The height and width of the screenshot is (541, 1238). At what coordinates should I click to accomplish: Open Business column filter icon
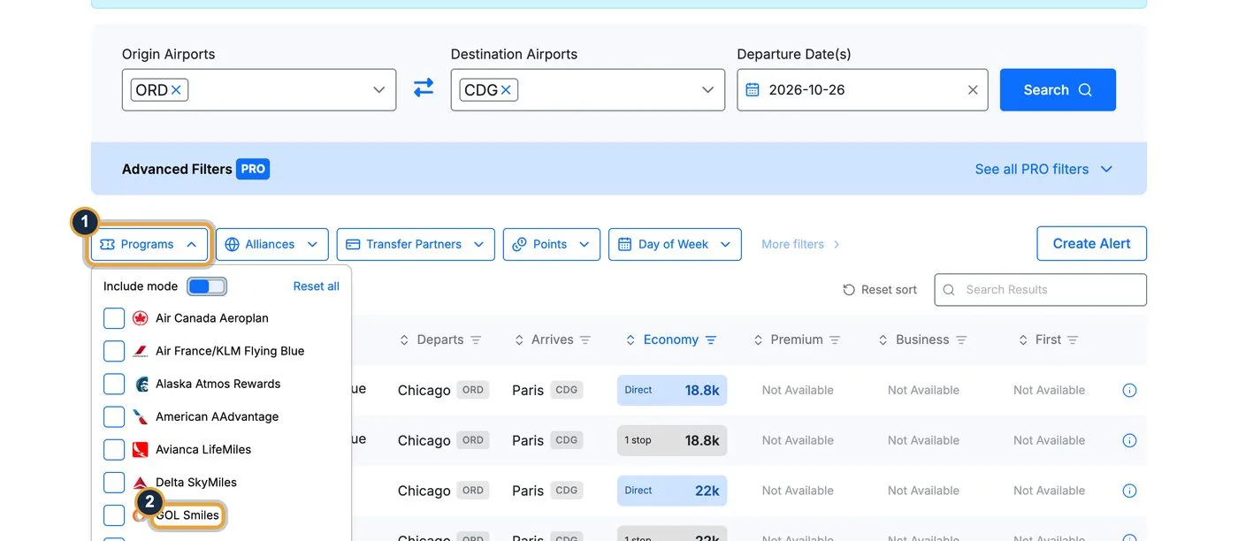(x=961, y=339)
